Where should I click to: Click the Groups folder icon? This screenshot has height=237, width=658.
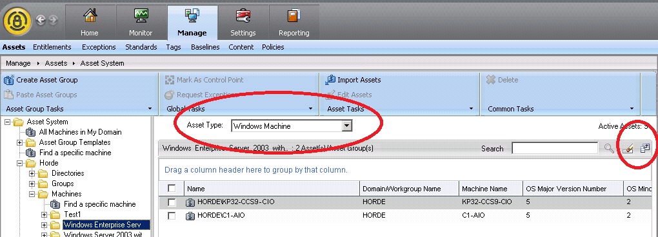pyautogui.click(x=43, y=184)
